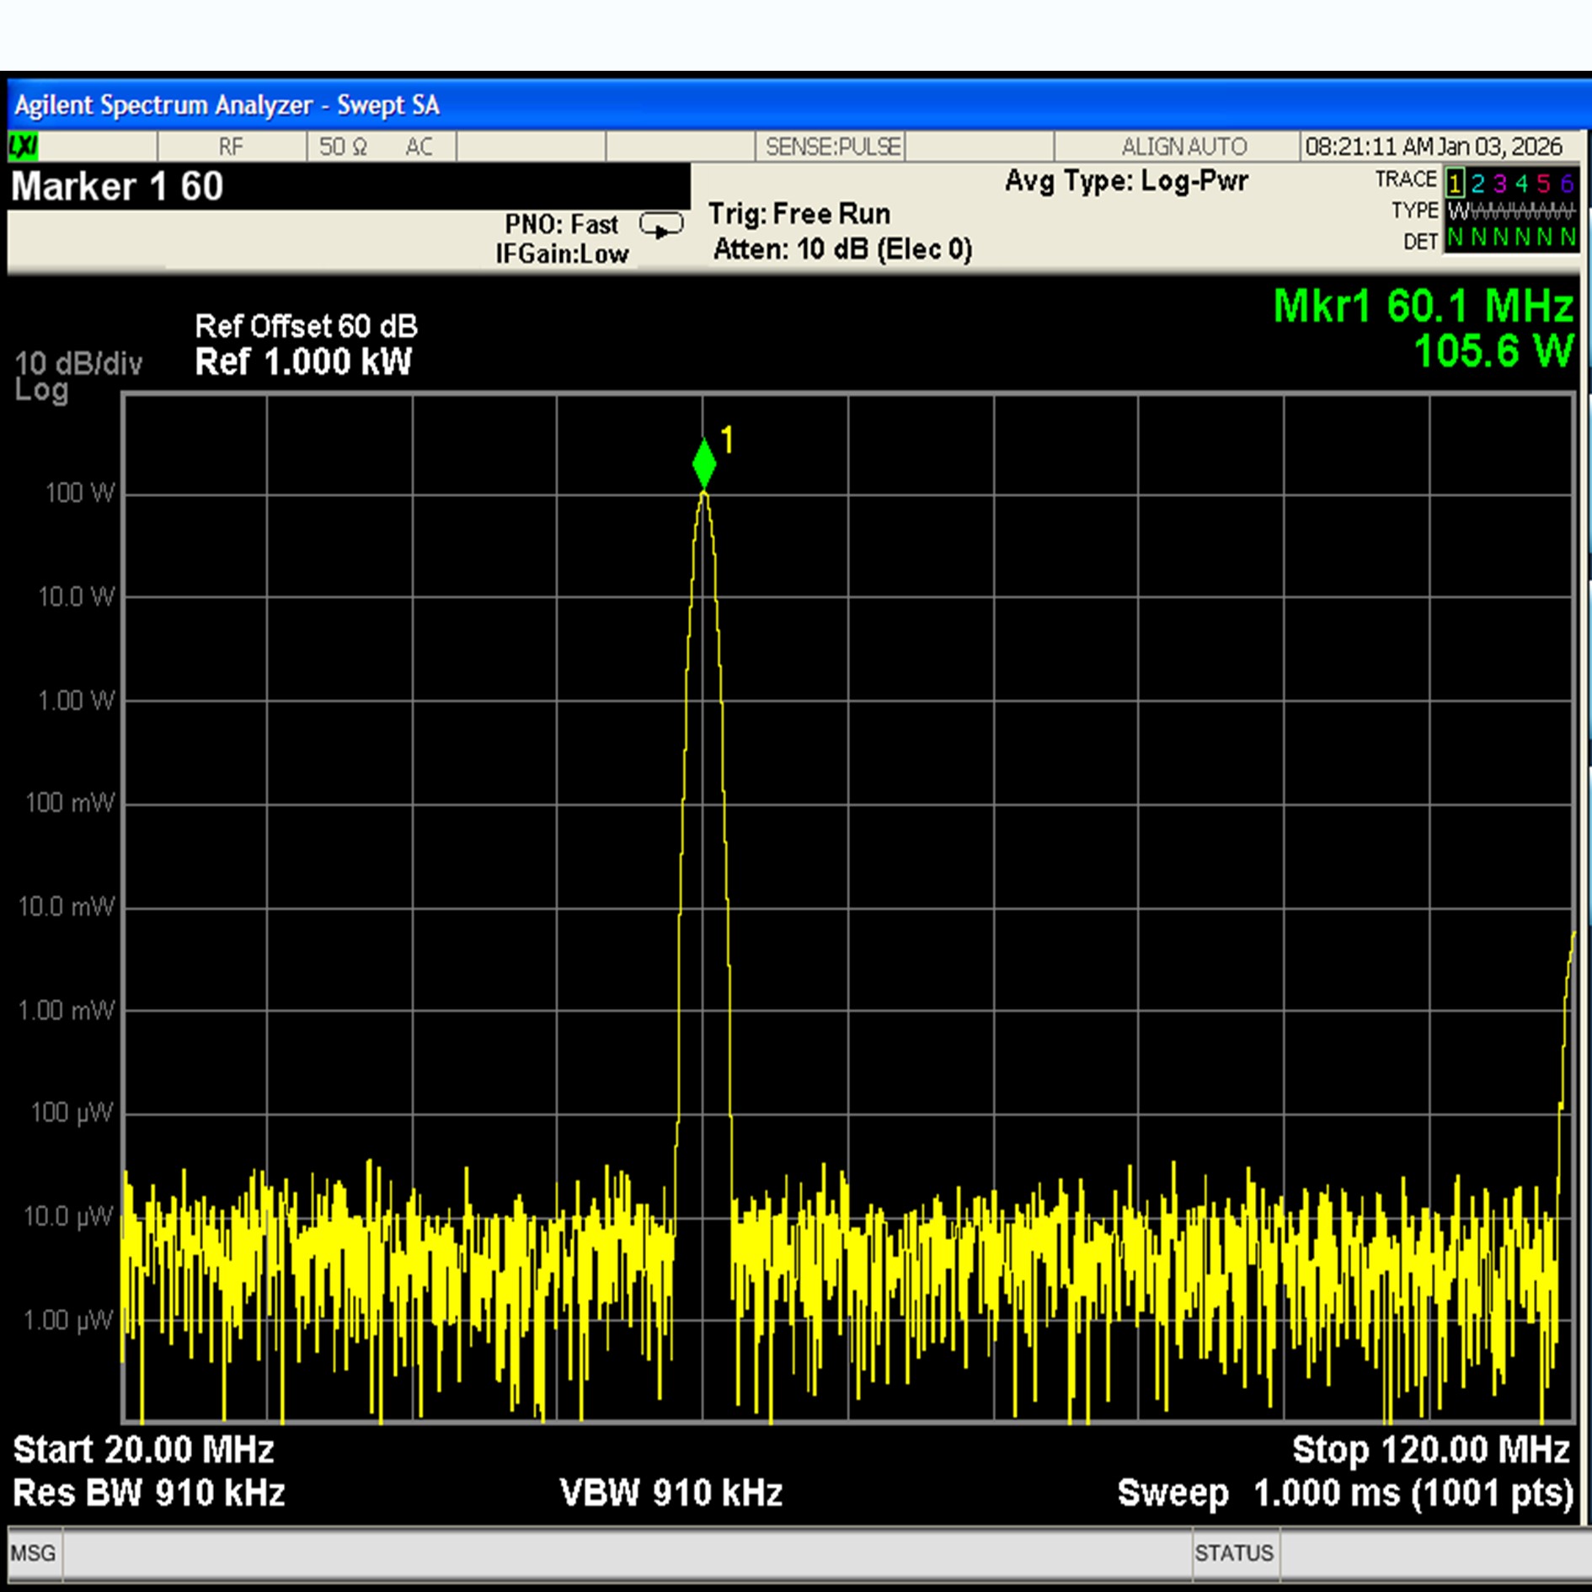This screenshot has height=1592, width=1592.
Task: Click the Mkr1 60.1 MHz readout
Action: click(1423, 306)
